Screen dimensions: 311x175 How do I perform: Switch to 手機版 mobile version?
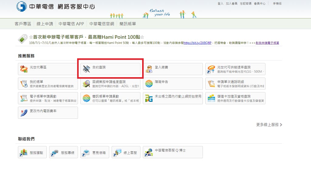coord(277,4)
